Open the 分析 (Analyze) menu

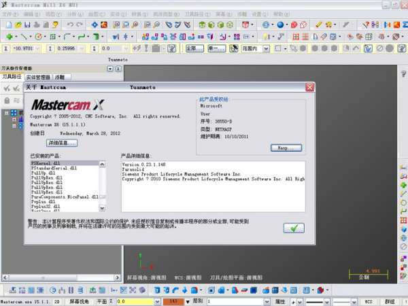(x=75, y=14)
